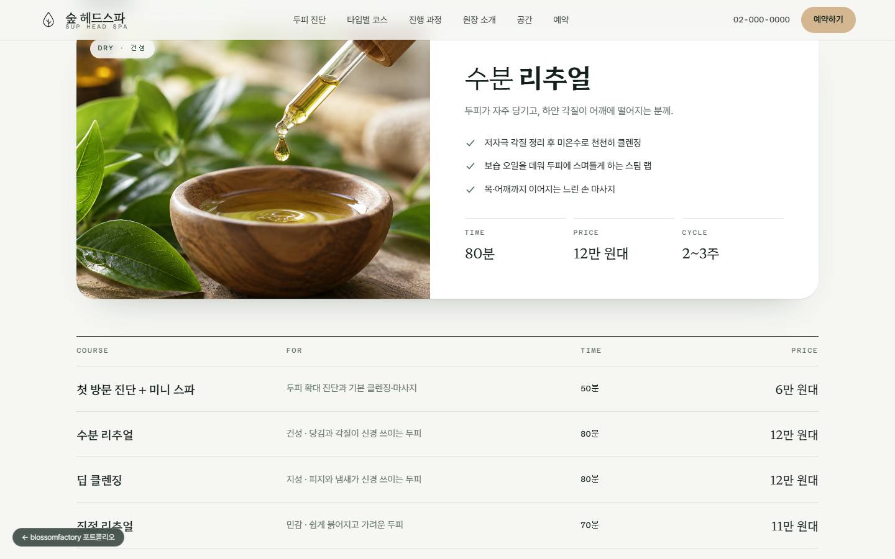Click the FOR column header
Image resolution: width=895 pixels, height=559 pixels.
coord(294,351)
